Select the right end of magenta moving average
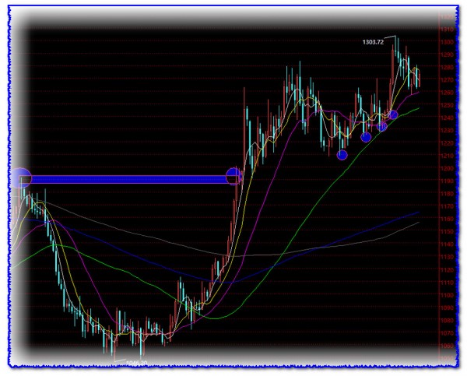The width and height of the screenshot is (467, 376). pos(420,92)
